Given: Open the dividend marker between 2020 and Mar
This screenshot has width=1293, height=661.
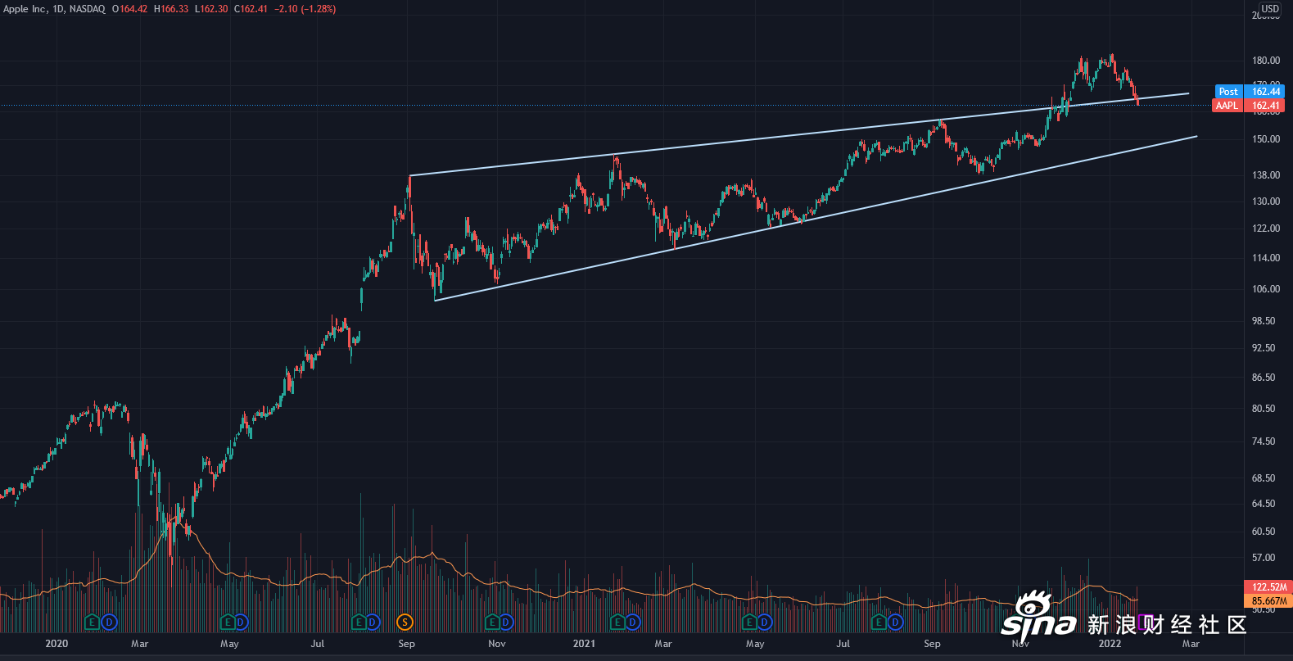Looking at the screenshot, I should click(108, 623).
